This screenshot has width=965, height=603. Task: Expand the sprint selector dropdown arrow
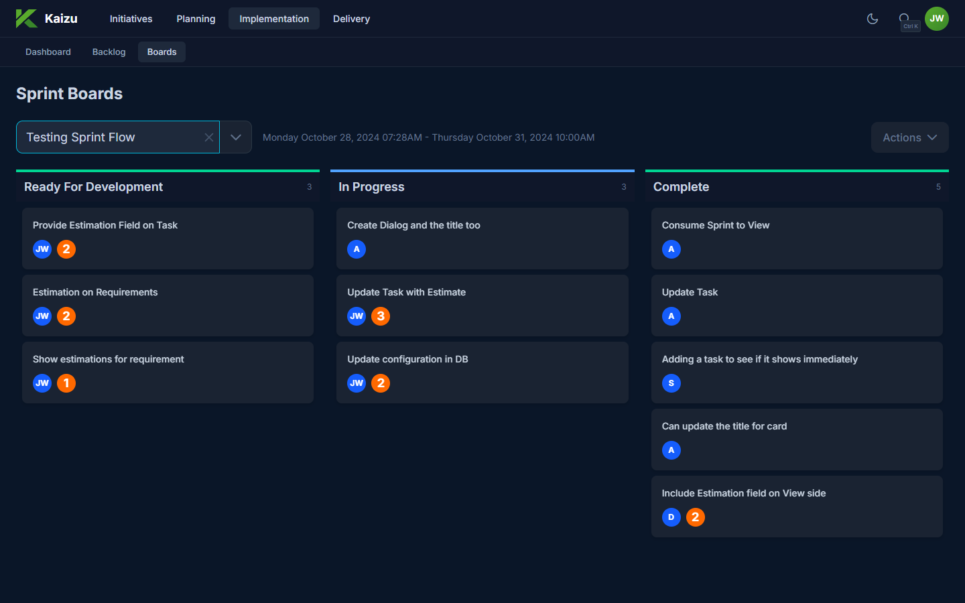click(236, 137)
